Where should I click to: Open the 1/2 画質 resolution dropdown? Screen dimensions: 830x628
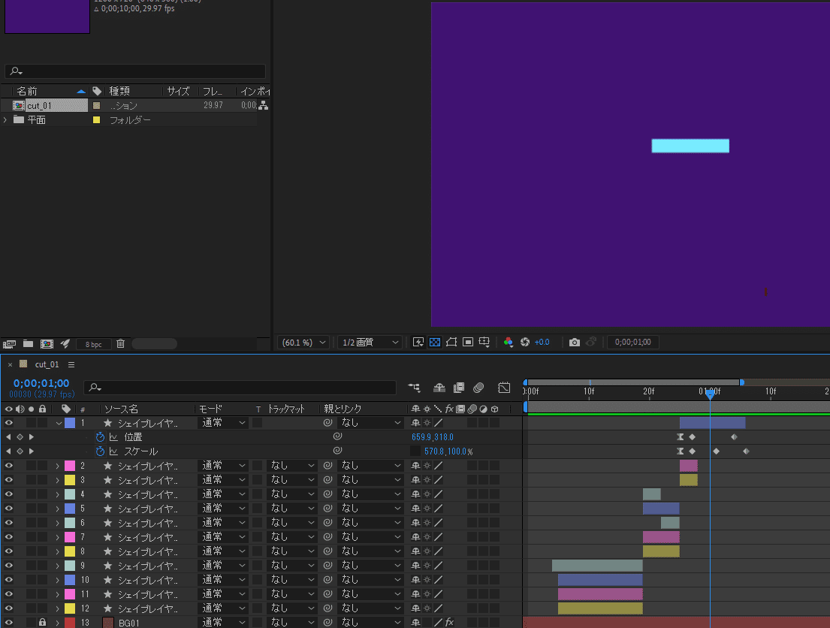coord(370,343)
